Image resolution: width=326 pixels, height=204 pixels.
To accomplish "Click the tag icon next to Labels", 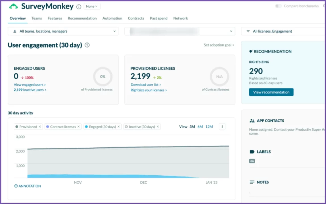I will (252, 152).
